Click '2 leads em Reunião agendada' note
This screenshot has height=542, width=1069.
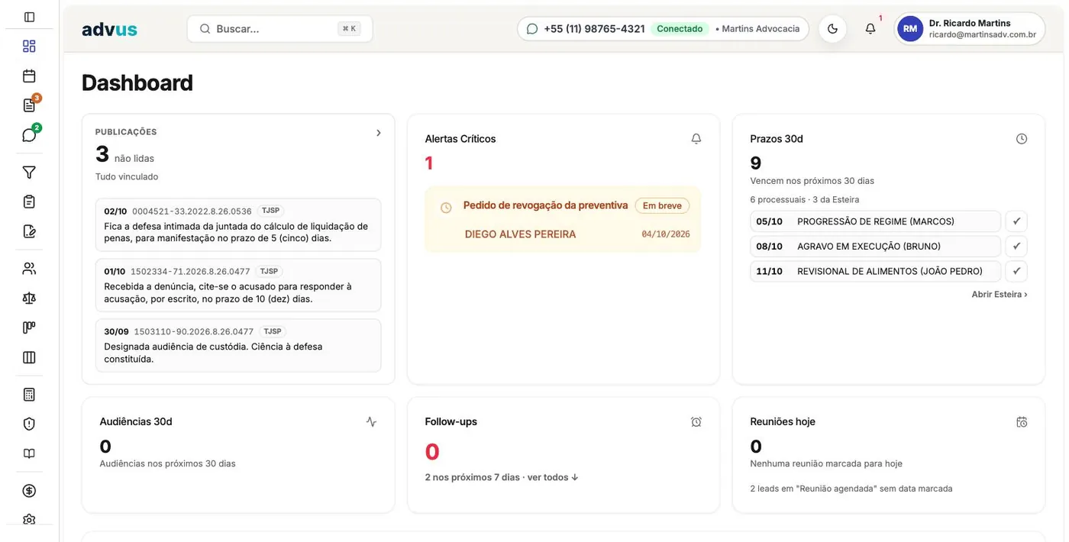pyautogui.click(x=851, y=489)
